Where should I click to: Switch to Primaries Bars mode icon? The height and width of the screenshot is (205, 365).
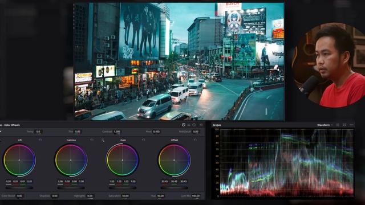(x=189, y=125)
